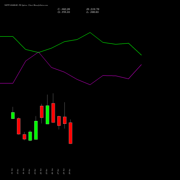Select the green candlestick above 14 Oct
Image resolution: width=180 pixels, height=180 pixels.
pos(13,116)
